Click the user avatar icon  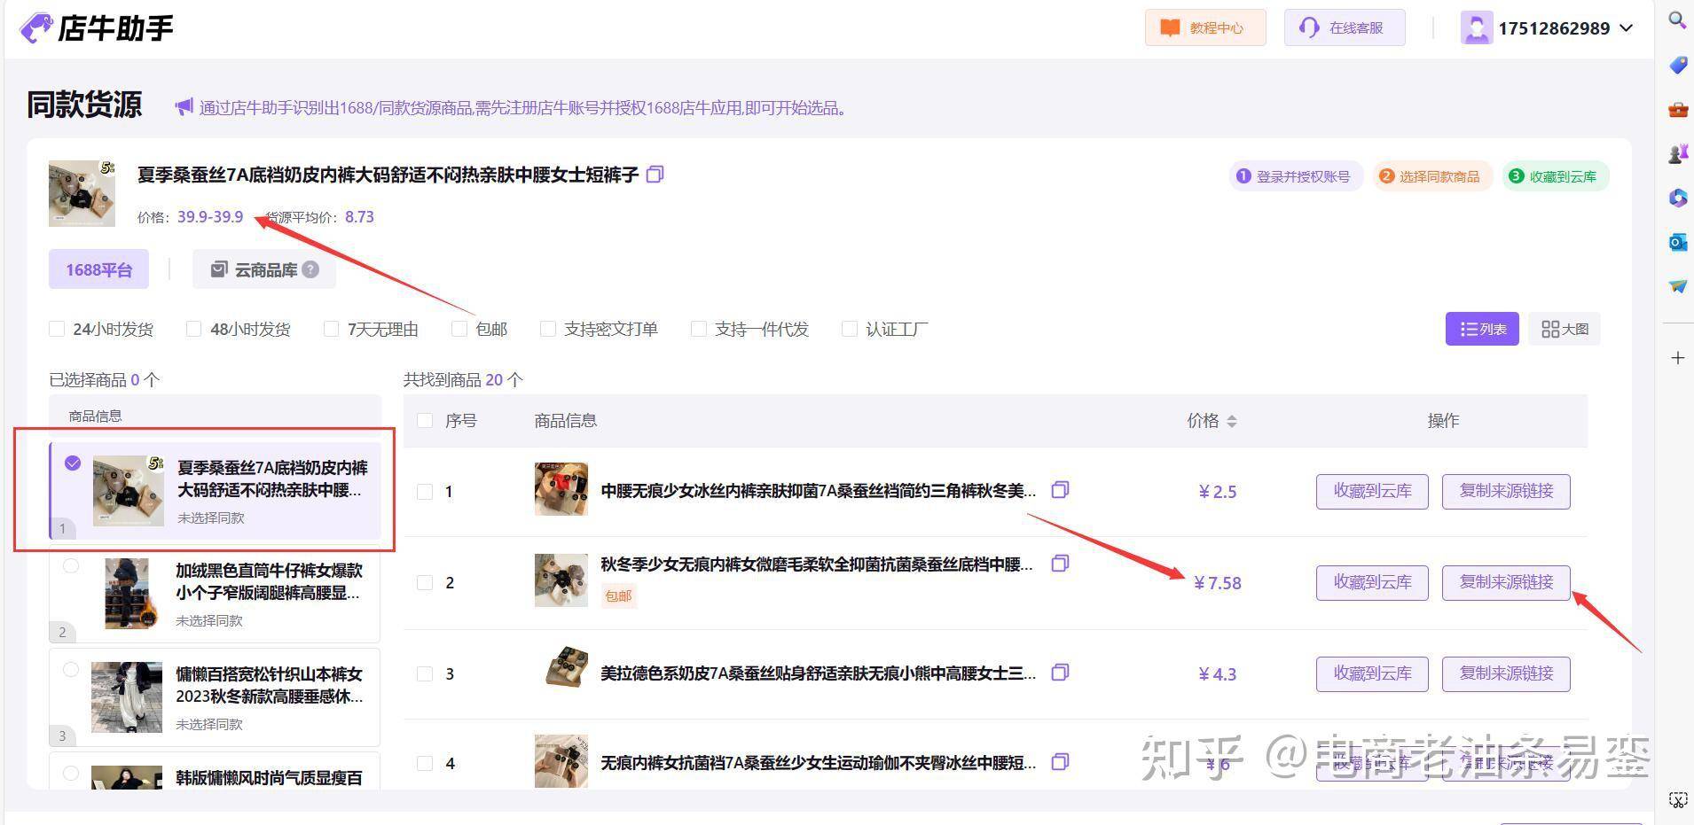(x=1476, y=28)
